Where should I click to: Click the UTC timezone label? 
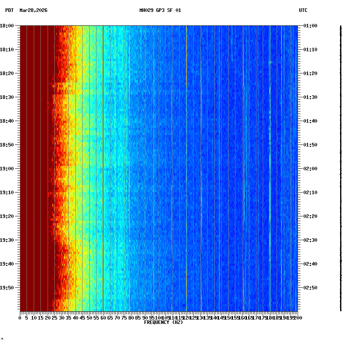(304, 11)
